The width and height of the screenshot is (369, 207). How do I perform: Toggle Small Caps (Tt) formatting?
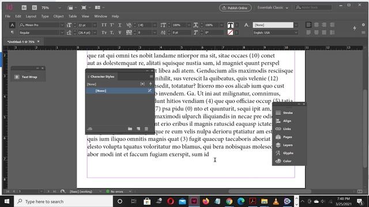click(104, 32)
